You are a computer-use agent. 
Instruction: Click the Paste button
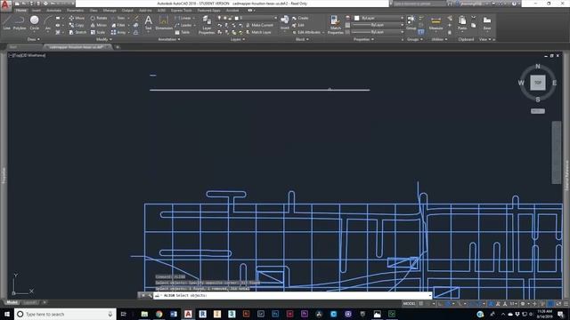[x=462, y=23]
